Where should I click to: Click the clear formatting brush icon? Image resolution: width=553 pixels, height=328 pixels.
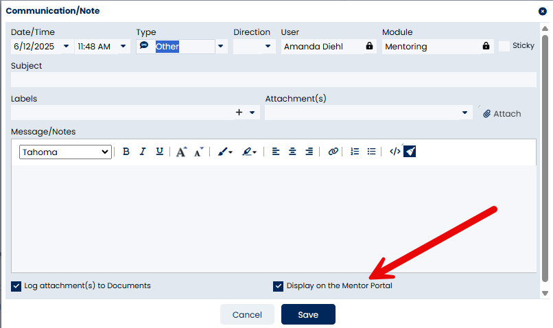[410, 152]
